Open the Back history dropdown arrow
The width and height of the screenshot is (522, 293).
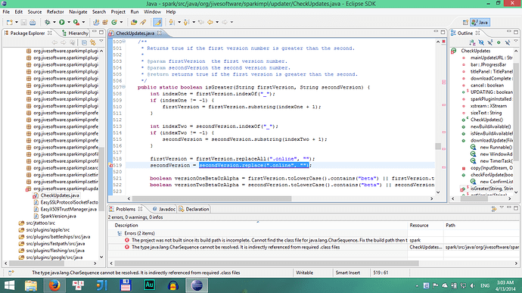(x=217, y=22)
